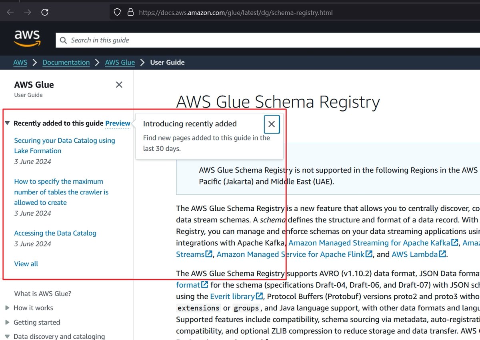Image resolution: width=480 pixels, height=340 pixels.
Task: Open the AWS breadcrumb link
Action: (20, 62)
